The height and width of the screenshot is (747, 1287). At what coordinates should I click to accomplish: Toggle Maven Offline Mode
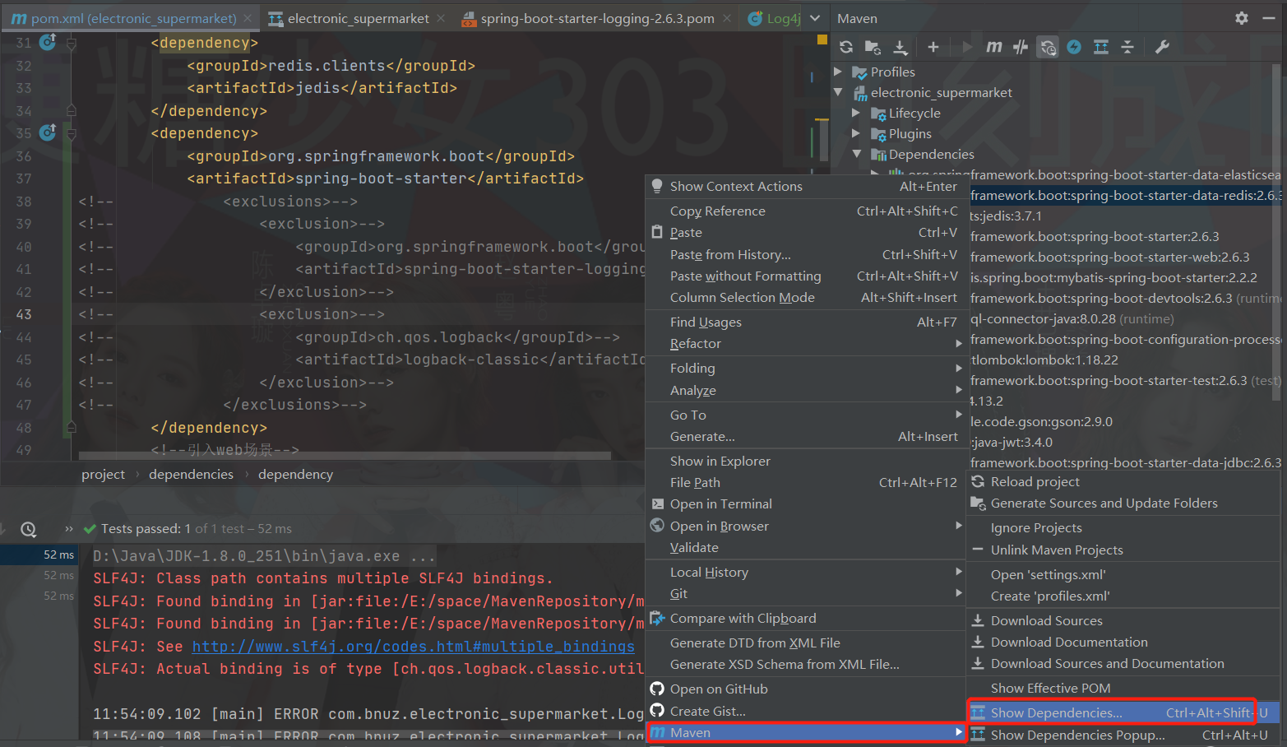[1074, 47]
